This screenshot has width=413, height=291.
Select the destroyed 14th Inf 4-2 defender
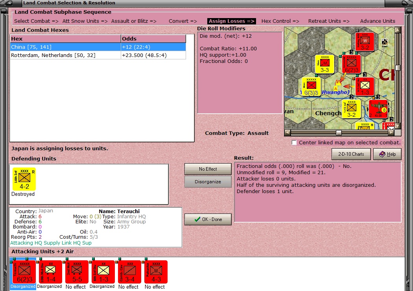tap(24, 179)
